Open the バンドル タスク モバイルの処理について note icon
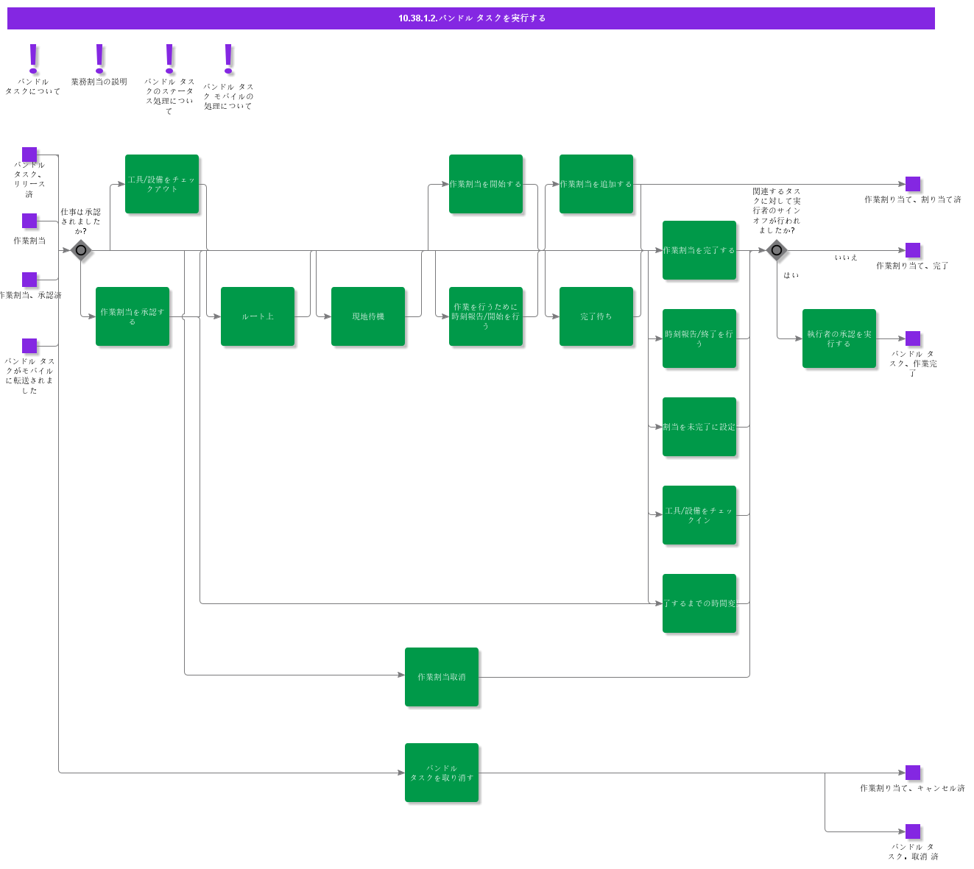 coord(228,59)
